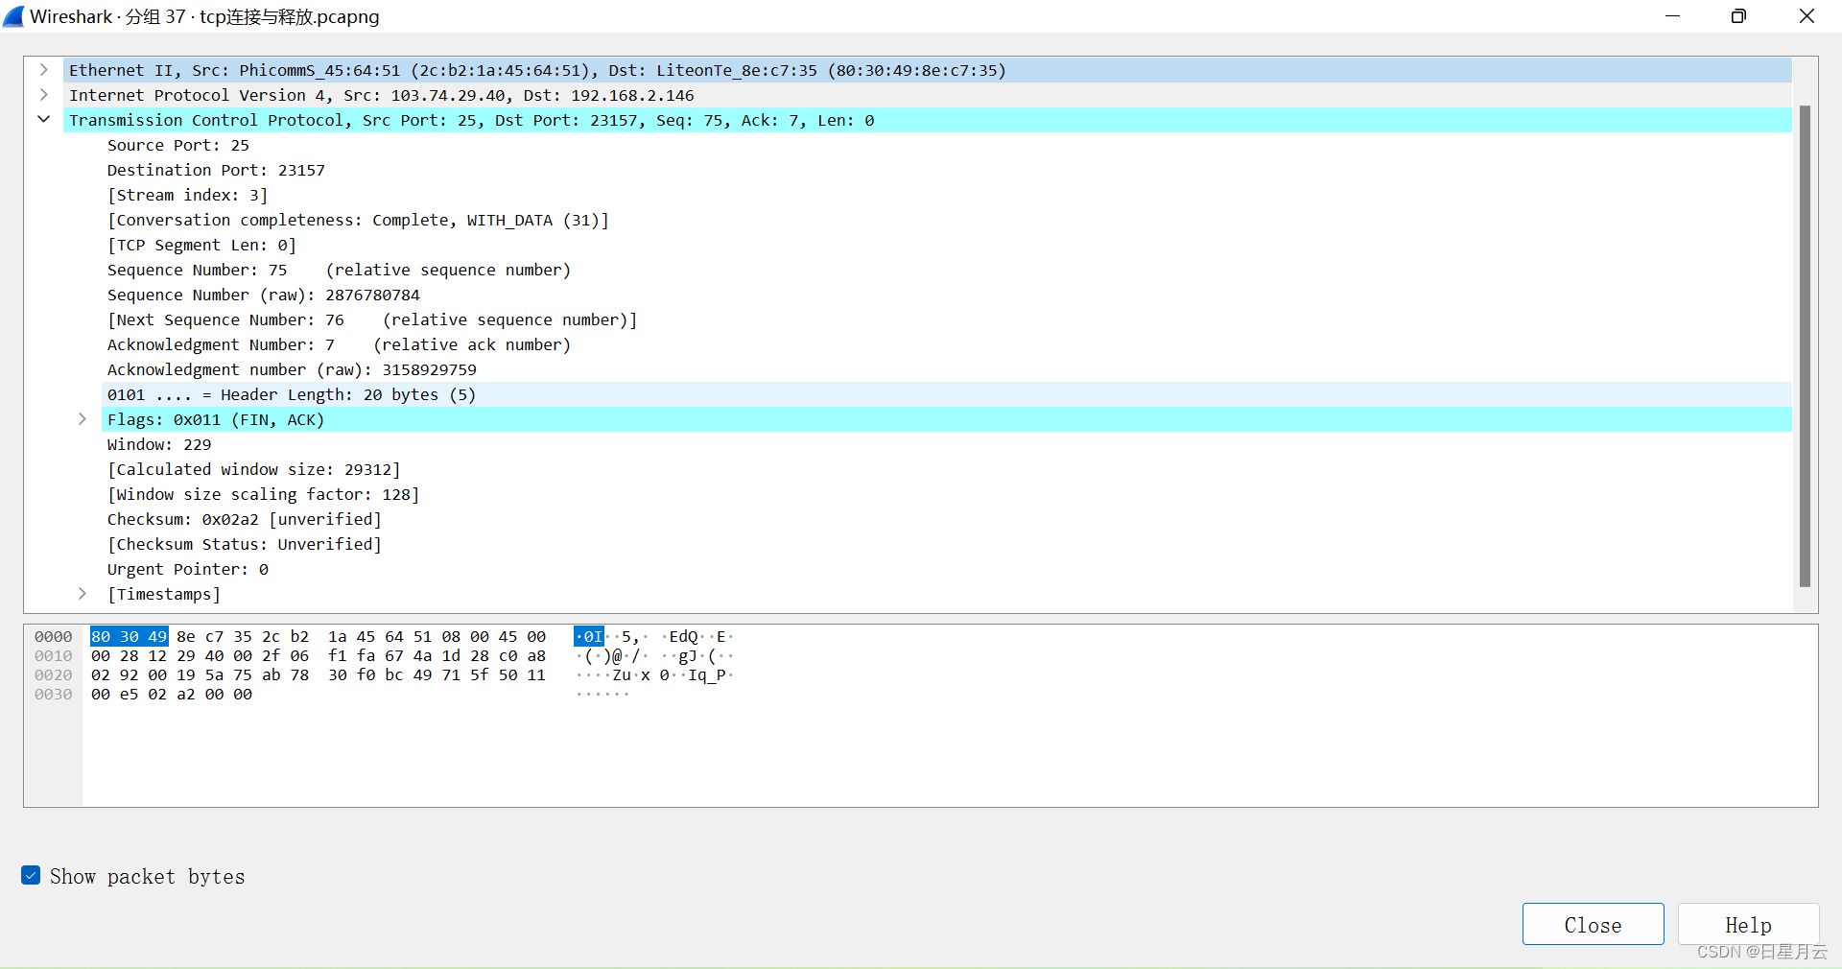Select the Window size scaling factor row
This screenshot has width=1842, height=969.
(946, 494)
